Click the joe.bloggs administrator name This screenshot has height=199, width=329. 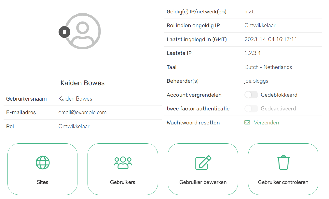point(256,81)
